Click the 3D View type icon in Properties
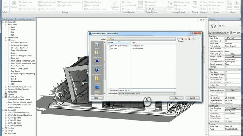243x136 pixels. [x=214, y=26]
